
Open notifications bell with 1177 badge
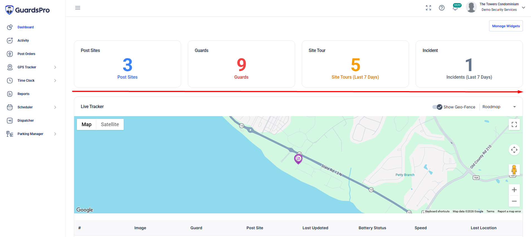pos(456,8)
